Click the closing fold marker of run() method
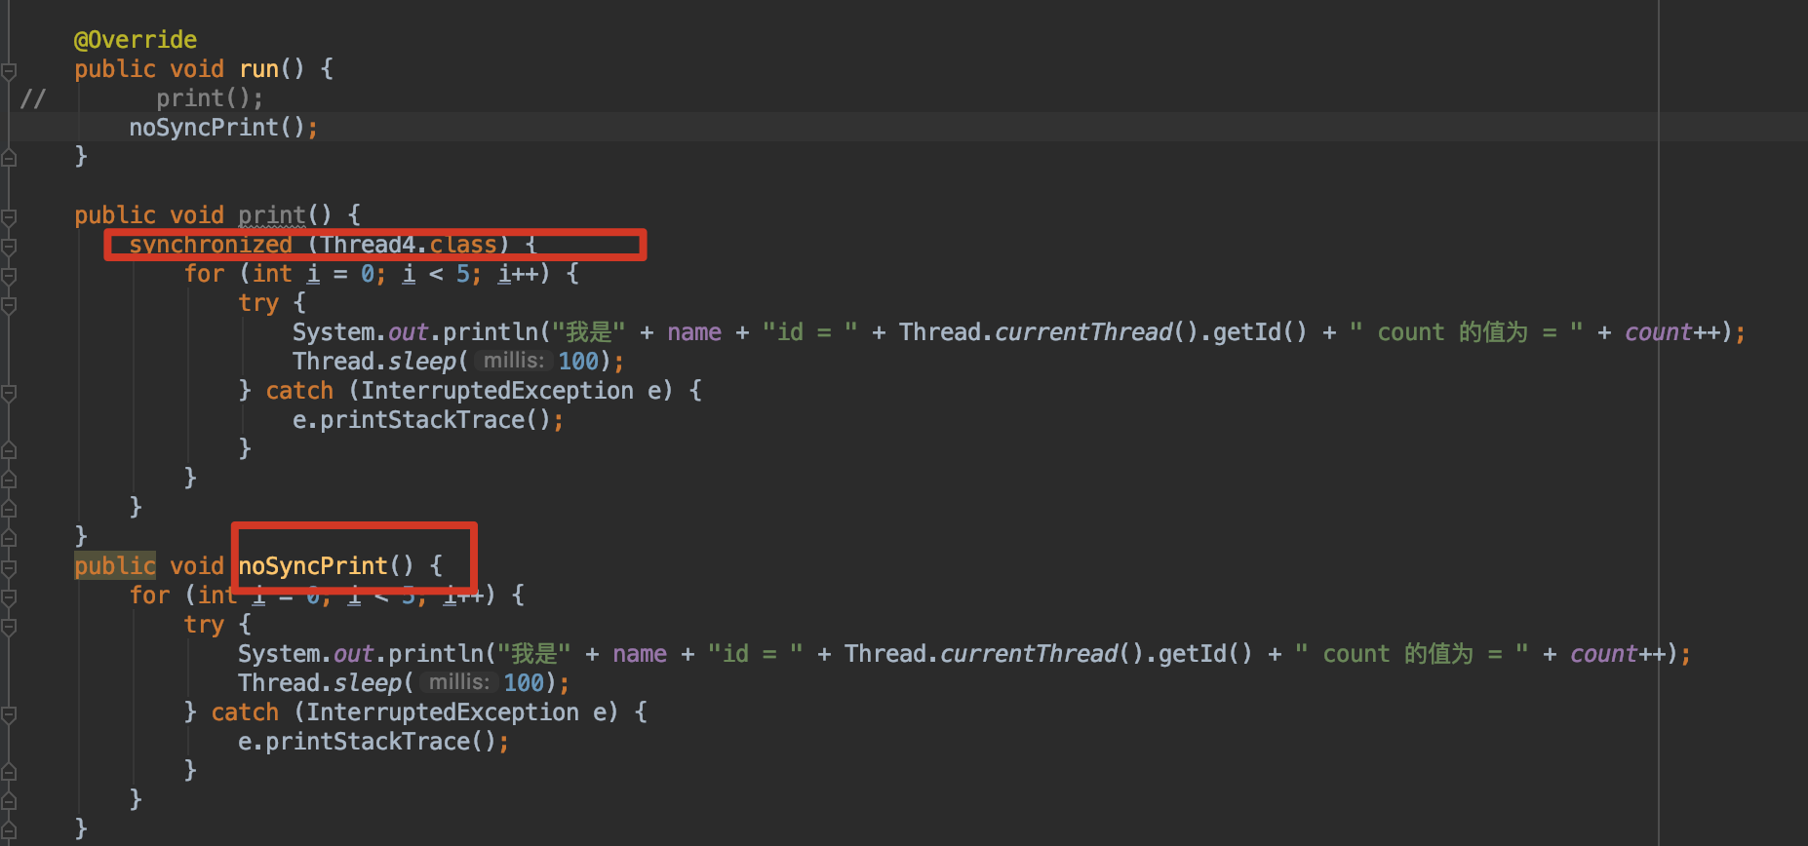1808x846 pixels. 9,158
